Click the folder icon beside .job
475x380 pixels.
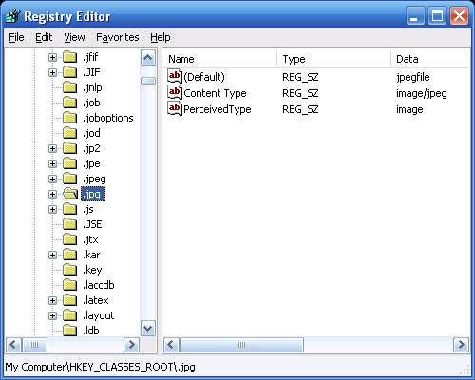tap(70, 103)
